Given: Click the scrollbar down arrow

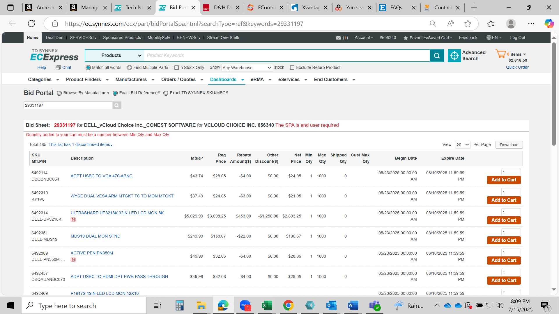Looking at the screenshot, I should pos(554,290).
